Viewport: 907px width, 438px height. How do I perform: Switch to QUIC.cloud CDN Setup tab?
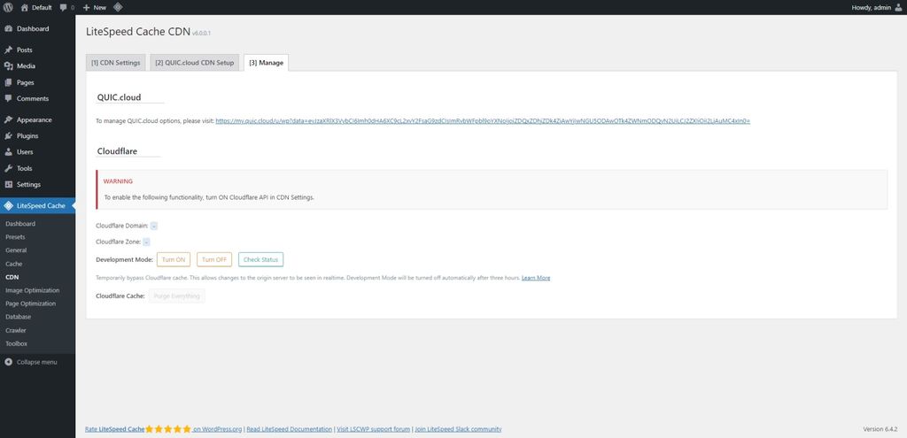(x=194, y=63)
